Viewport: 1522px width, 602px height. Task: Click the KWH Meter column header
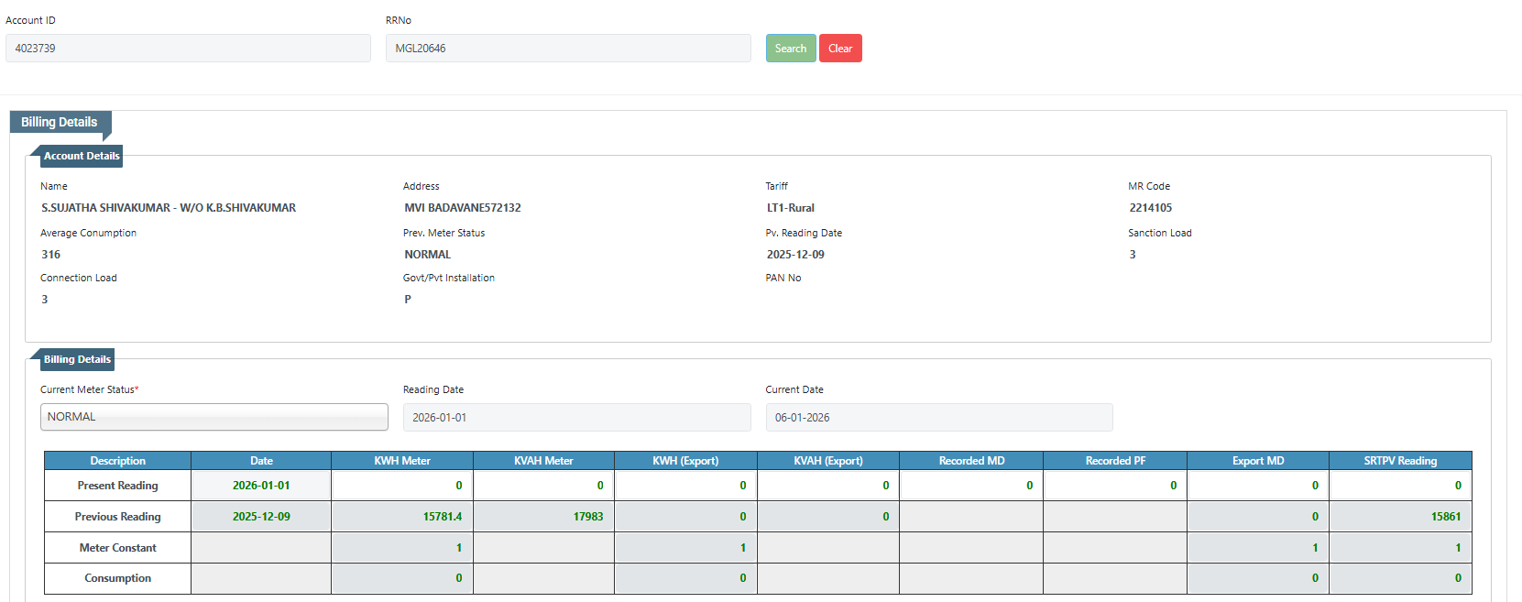pos(402,461)
